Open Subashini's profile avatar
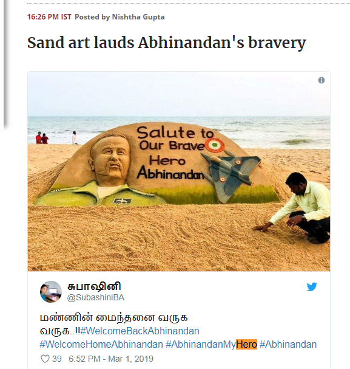Image resolution: width=350 pixels, height=369 pixels. [51, 292]
